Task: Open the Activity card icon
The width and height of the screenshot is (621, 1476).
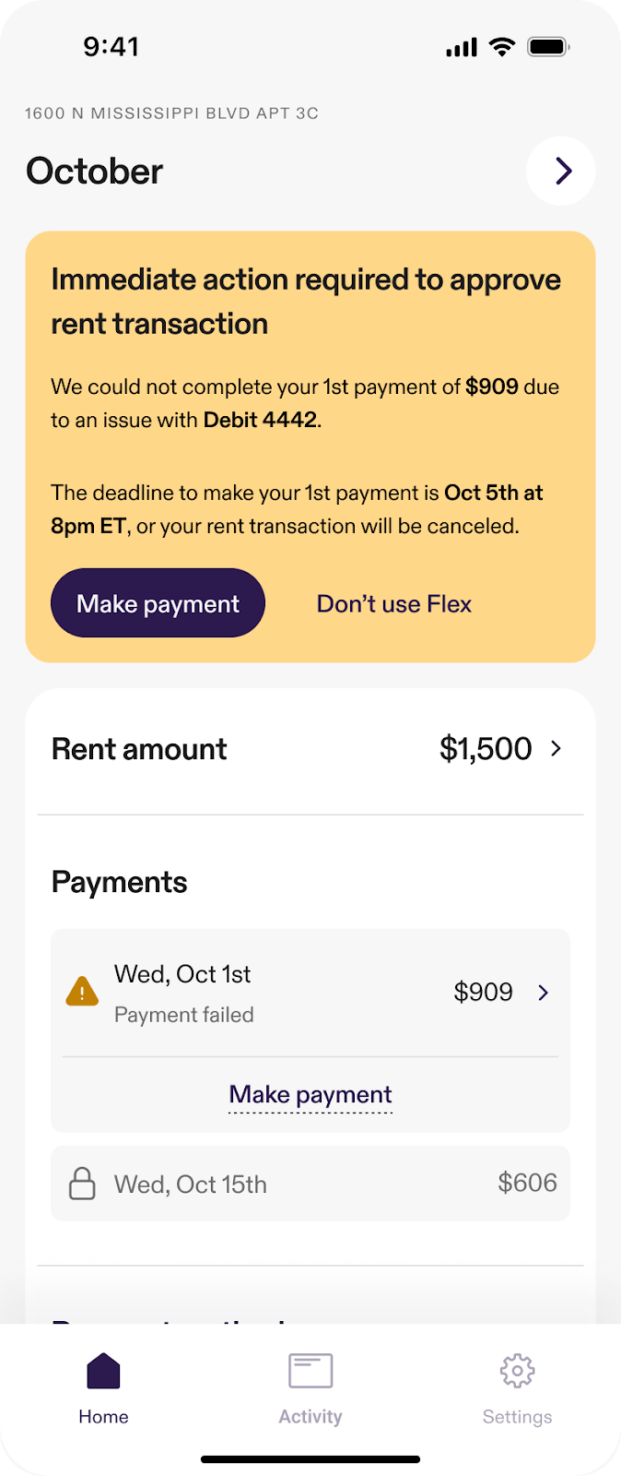Action: [x=310, y=1371]
